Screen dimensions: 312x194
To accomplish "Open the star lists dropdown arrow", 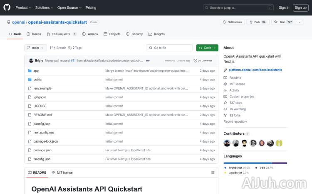I will click(x=300, y=22).
